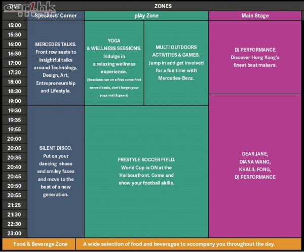
Task: Click the 21:30 time row
Action: click(x=15, y=215)
